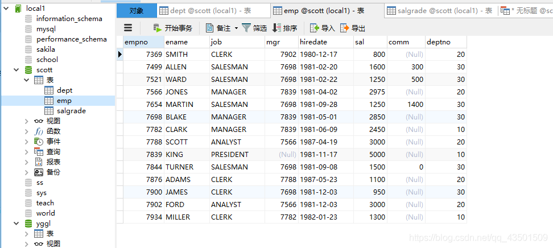This screenshot has width=553, height=248.
Task: Select the emp @scott table tab
Action: [x=327, y=11]
